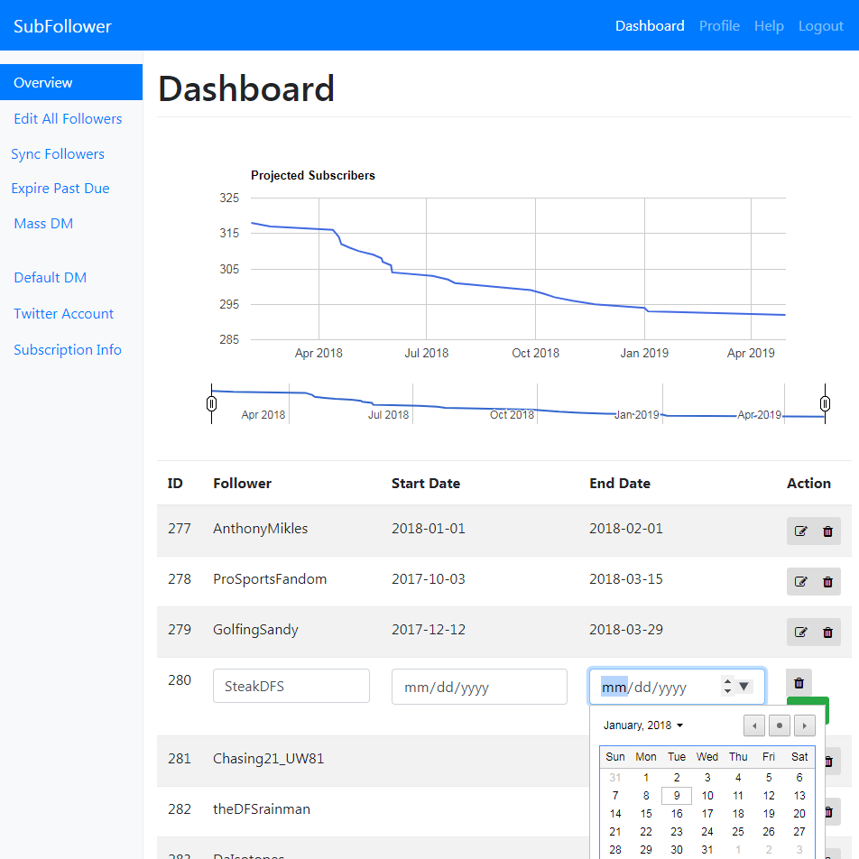Click the Follower column header
Viewport: 859px width, 859px height.
(242, 484)
